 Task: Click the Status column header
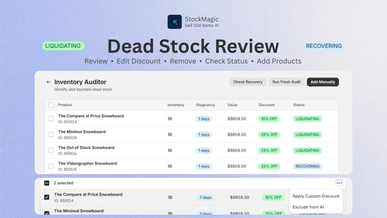pos(298,105)
